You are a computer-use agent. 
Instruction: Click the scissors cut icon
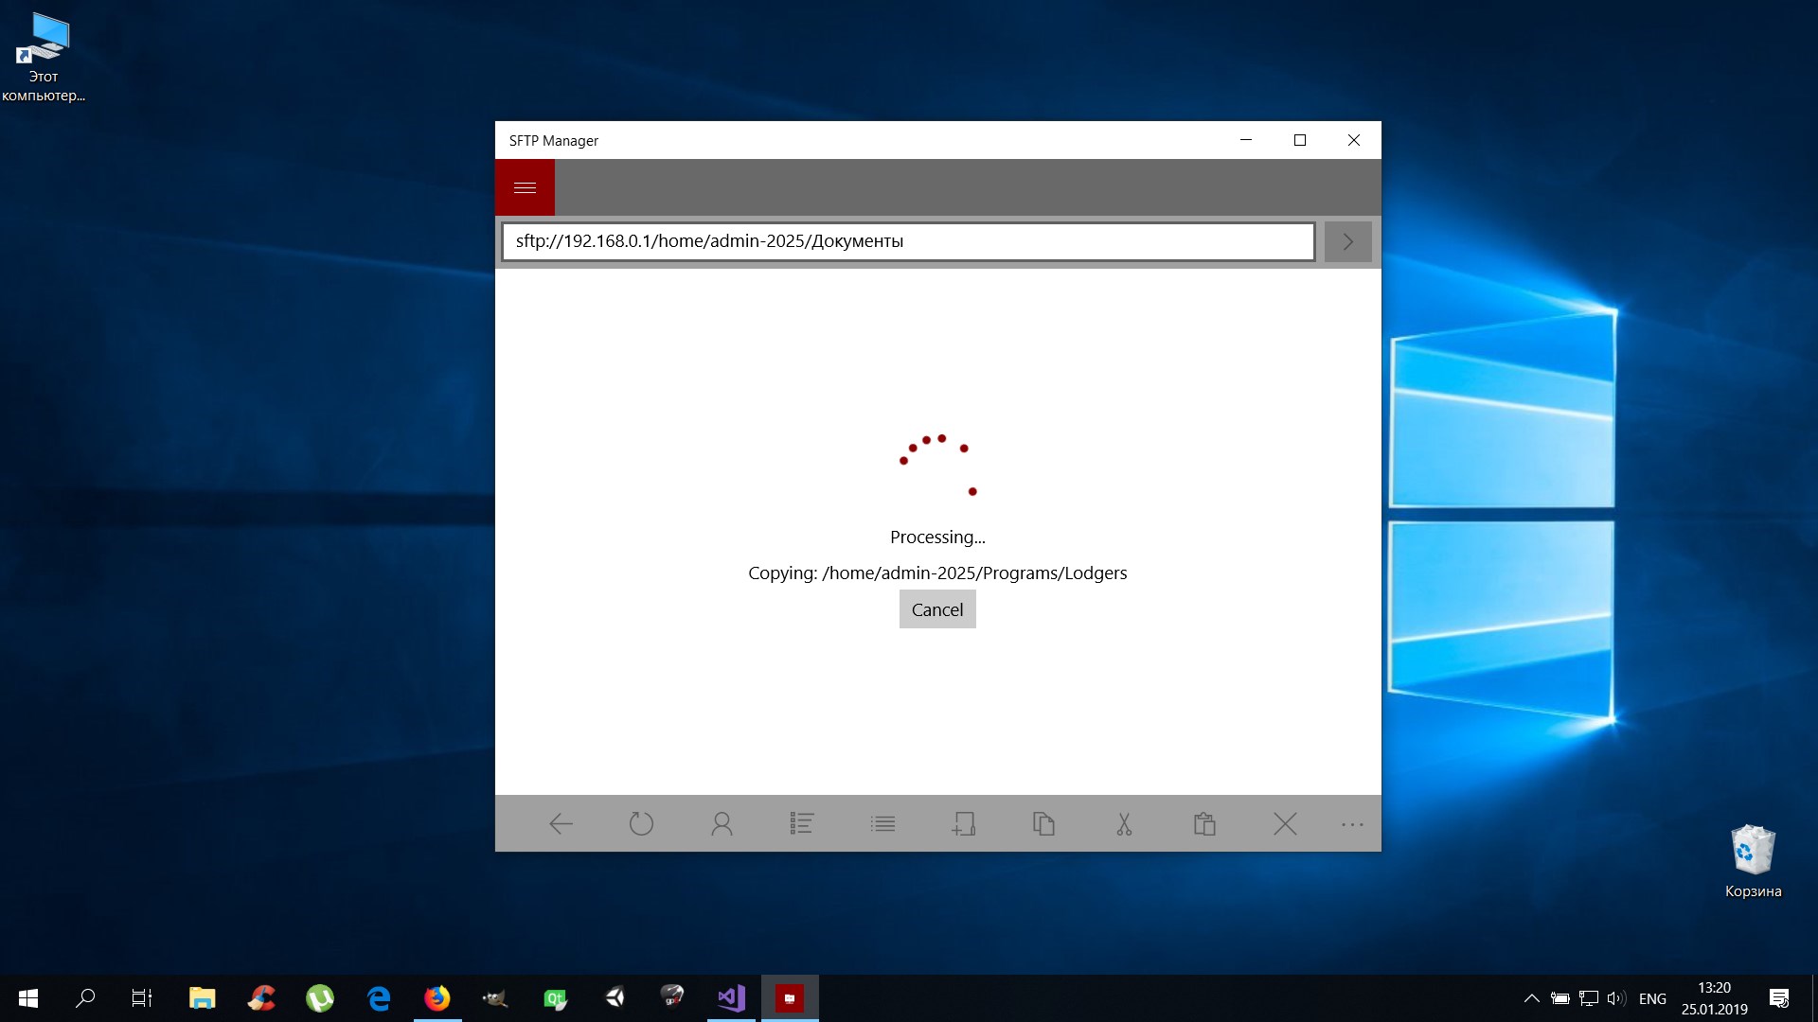click(x=1124, y=824)
